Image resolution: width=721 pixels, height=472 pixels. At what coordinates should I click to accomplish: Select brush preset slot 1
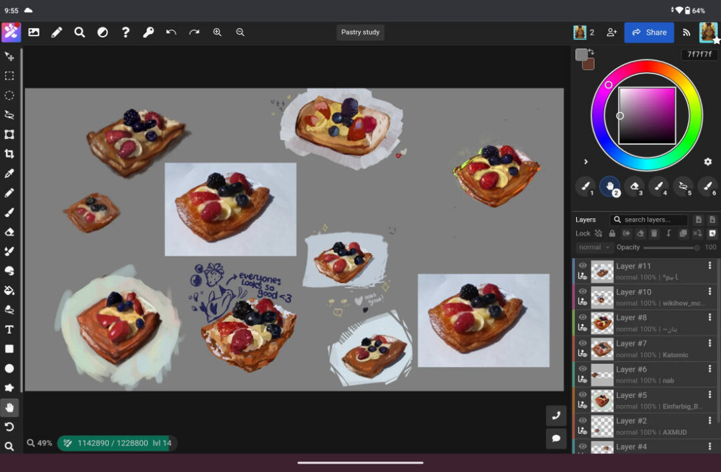click(585, 186)
